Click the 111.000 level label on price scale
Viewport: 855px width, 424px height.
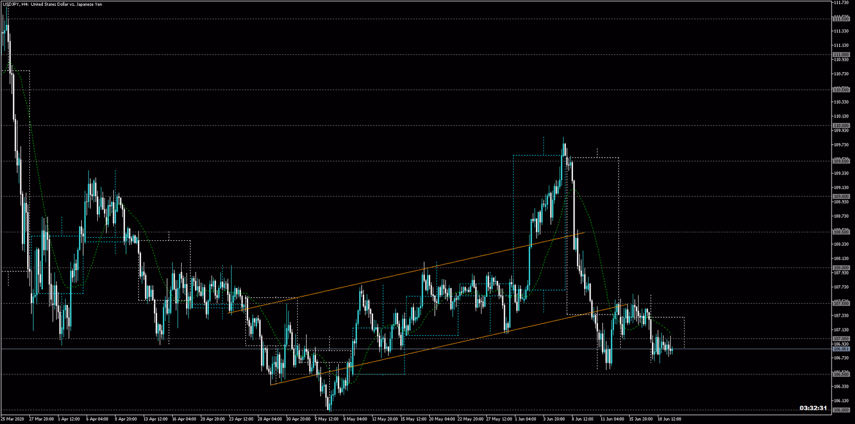(841, 54)
